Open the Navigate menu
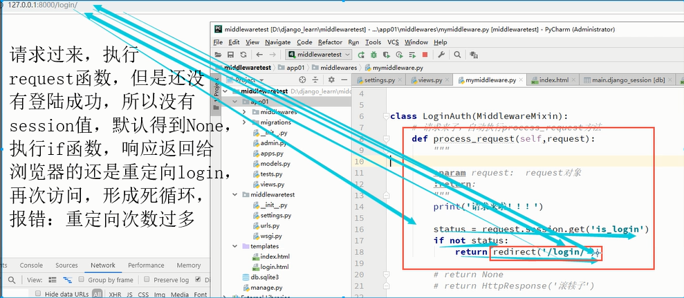The image size is (684, 298). (x=277, y=42)
